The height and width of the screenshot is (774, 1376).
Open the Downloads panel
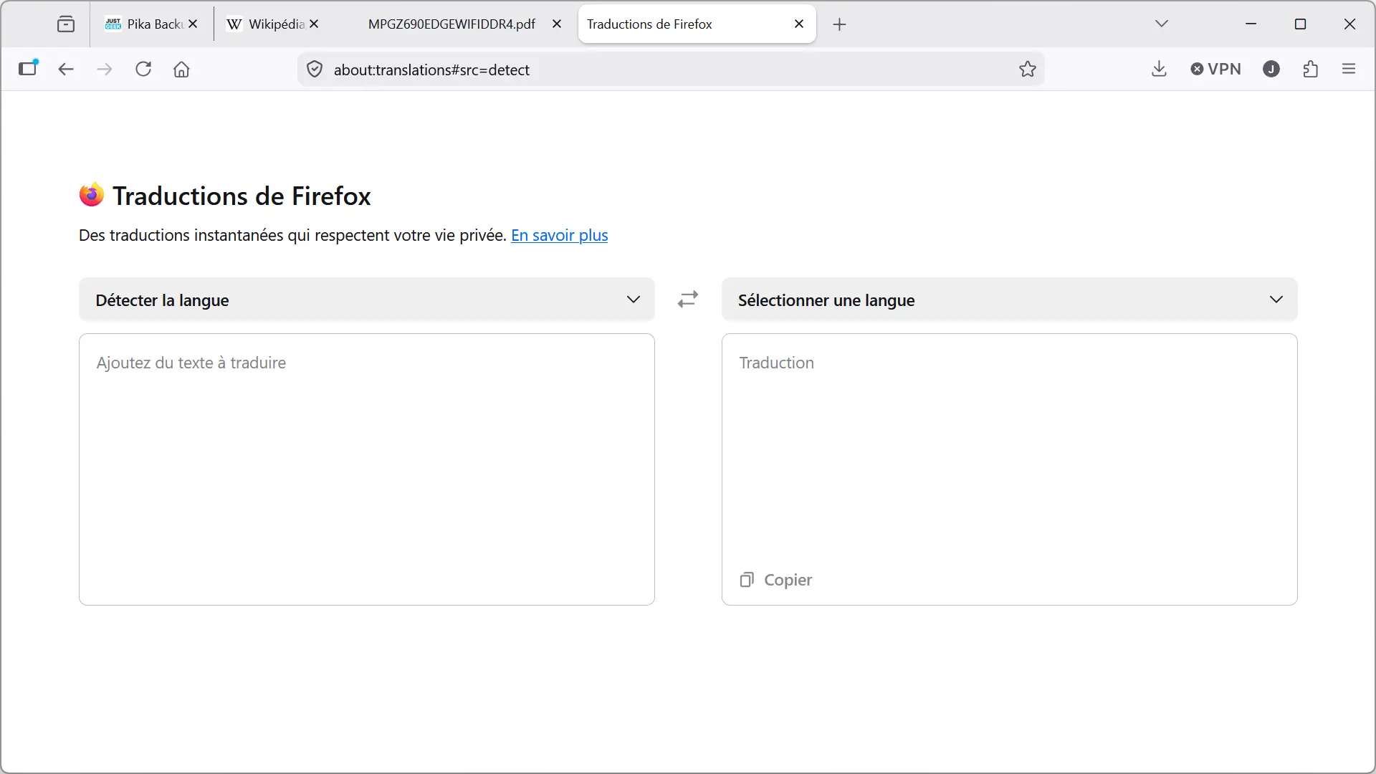pyautogui.click(x=1159, y=69)
